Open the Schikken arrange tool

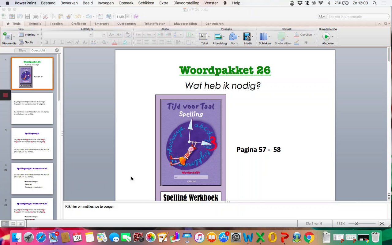click(x=265, y=39)
